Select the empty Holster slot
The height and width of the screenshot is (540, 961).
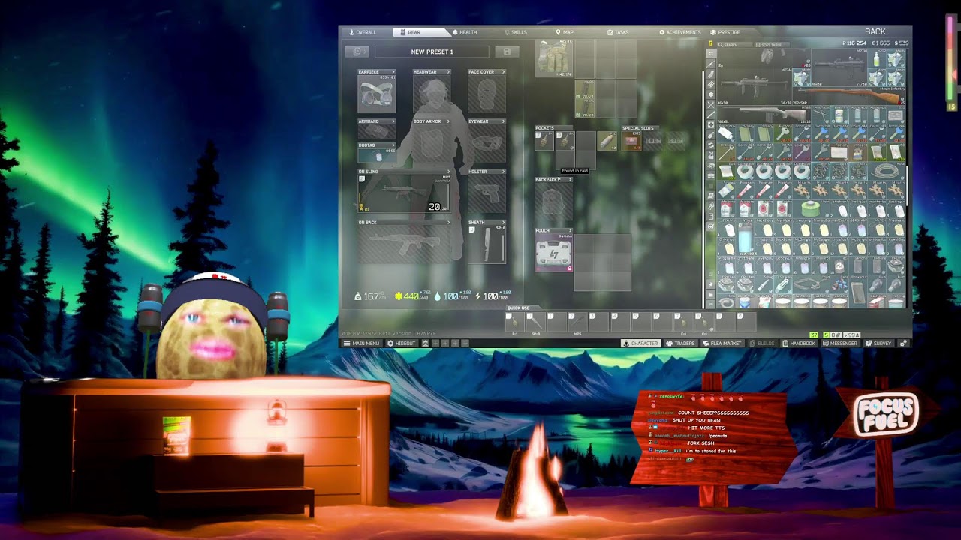tap(487, 194)
